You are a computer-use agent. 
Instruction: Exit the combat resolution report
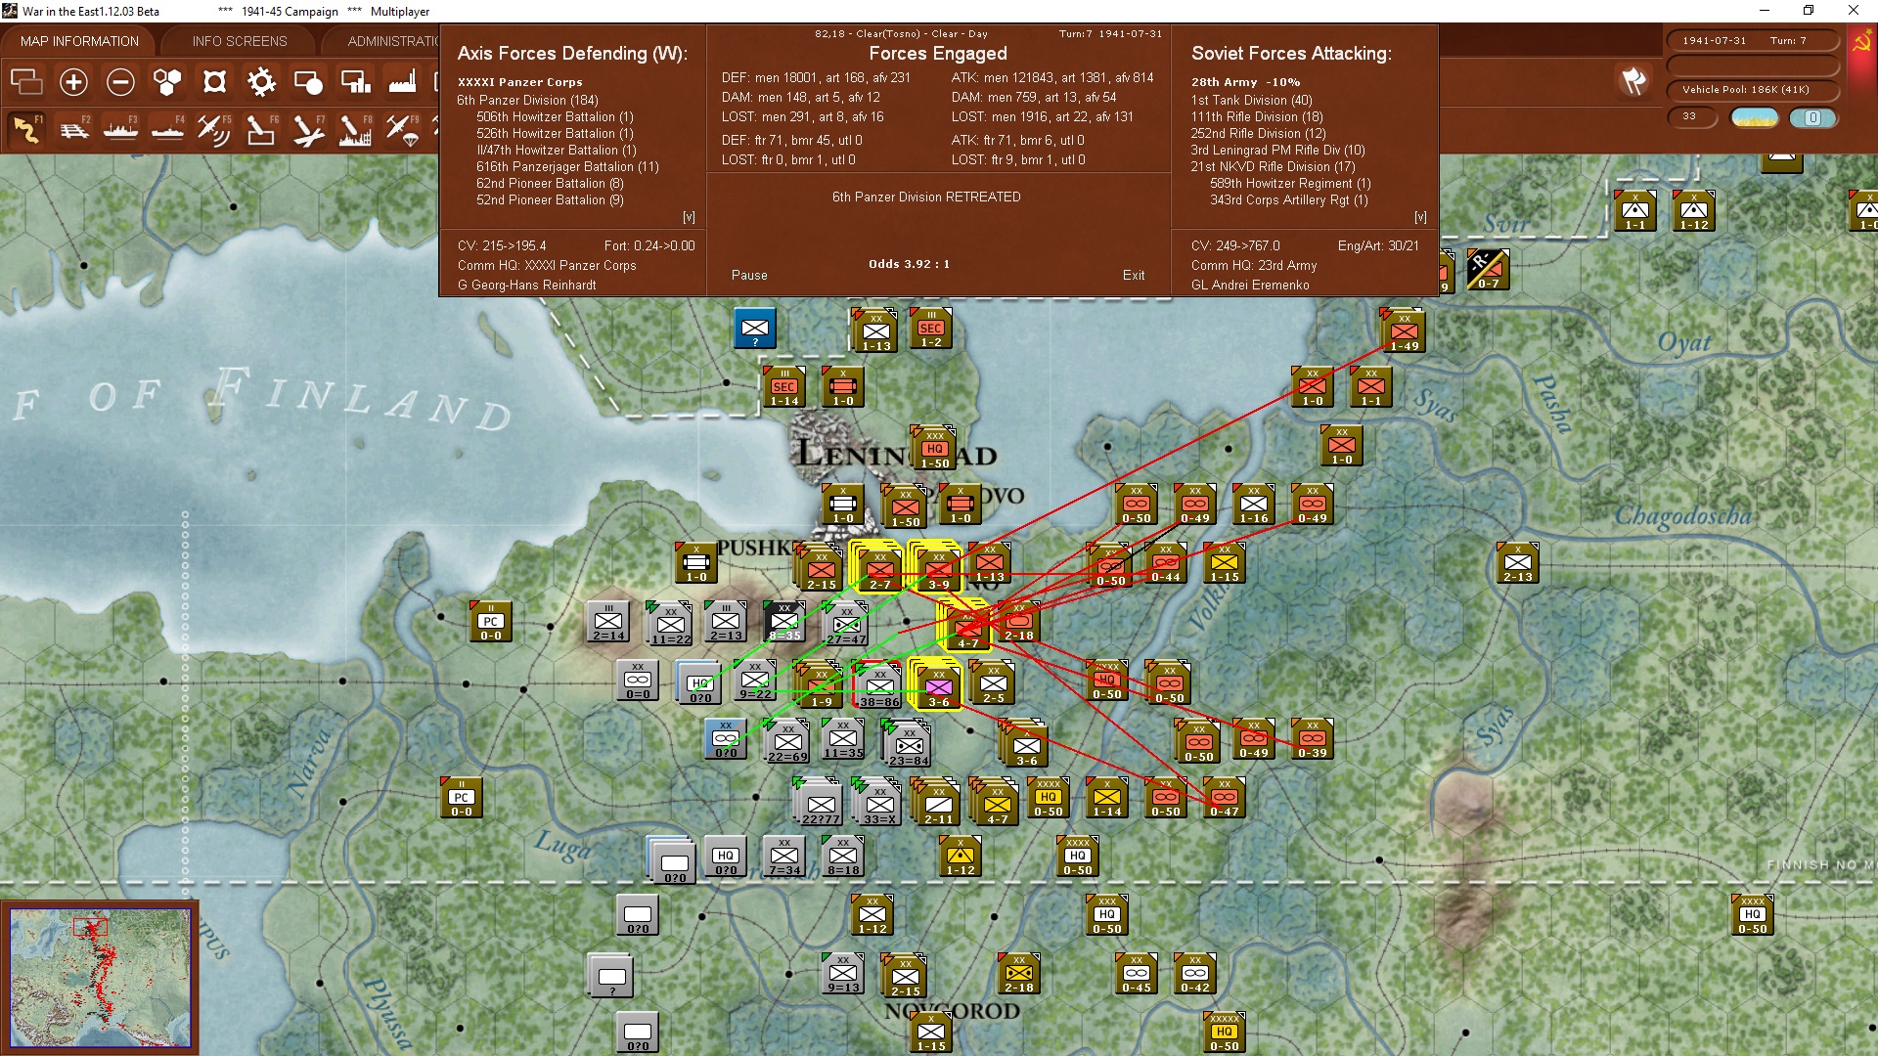coord(1134,276)
